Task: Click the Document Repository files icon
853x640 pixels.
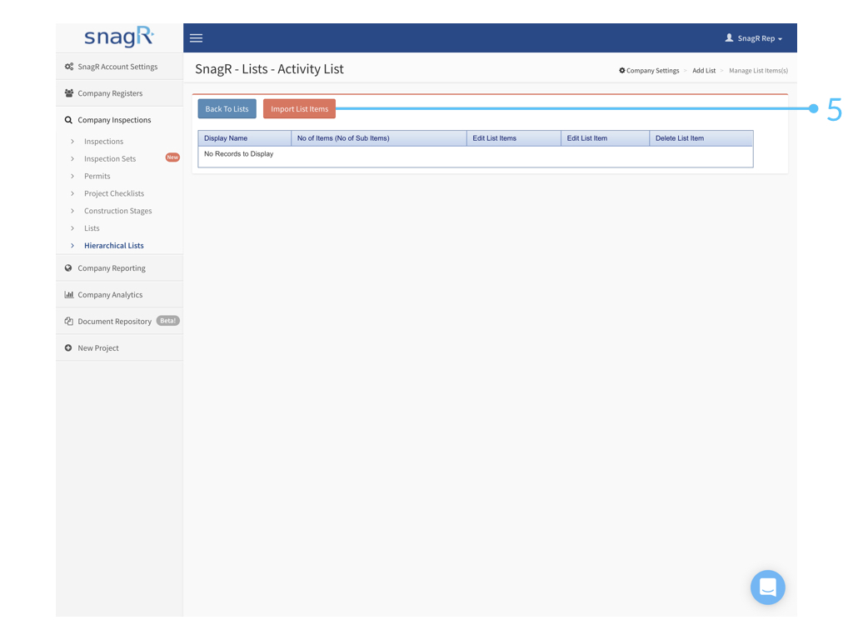Action: point(69,321)
